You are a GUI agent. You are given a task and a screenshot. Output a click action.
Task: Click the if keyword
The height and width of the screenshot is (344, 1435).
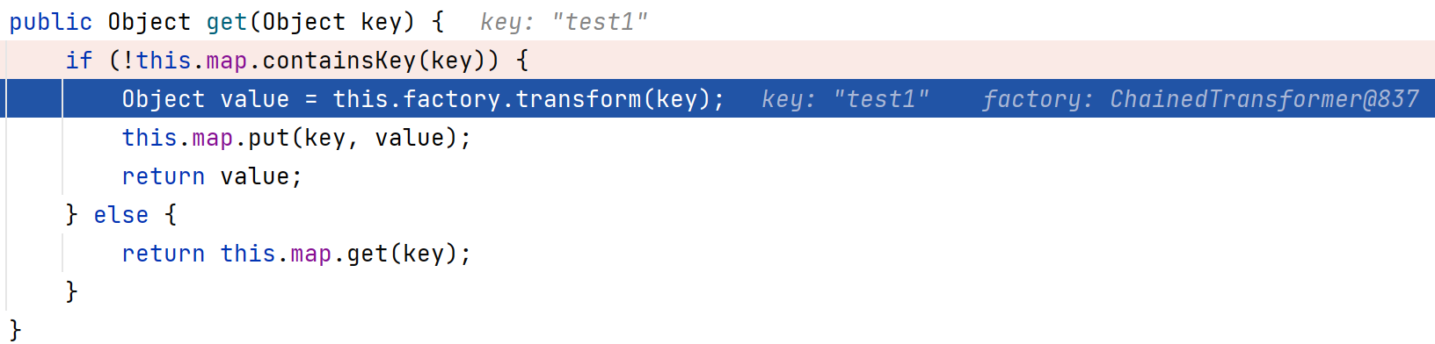click(x=79, y=61)
